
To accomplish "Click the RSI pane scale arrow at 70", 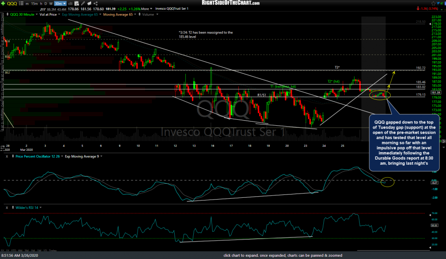I will (x=430, y=215).
